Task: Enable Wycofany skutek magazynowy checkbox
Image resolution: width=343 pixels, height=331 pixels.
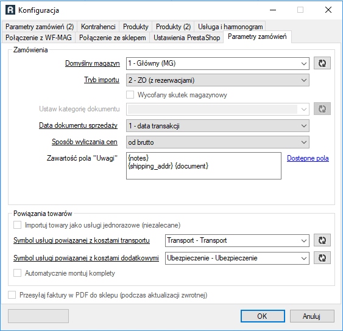Action: [x=130, y=95]
